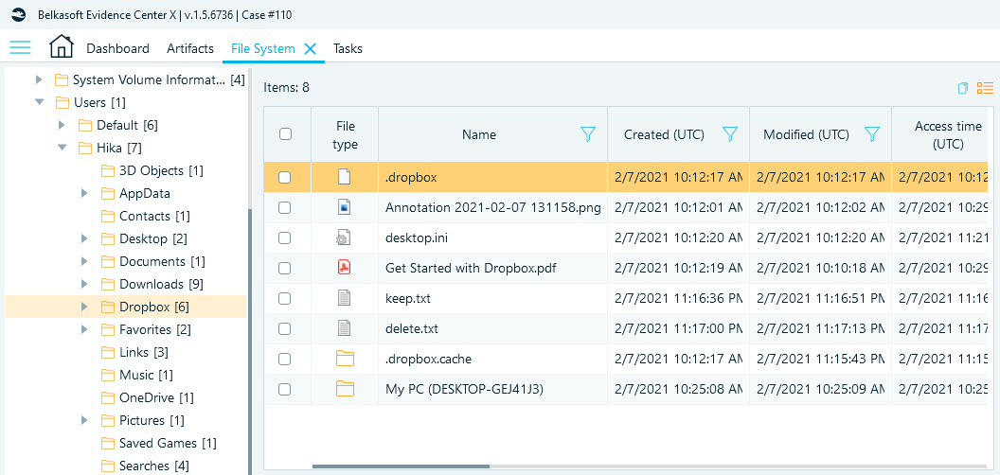The width and height of the screenshot is (1000, 475).
Task: Collapse the Hika folder
Action: pyautogui.click(x=62, y=148)
